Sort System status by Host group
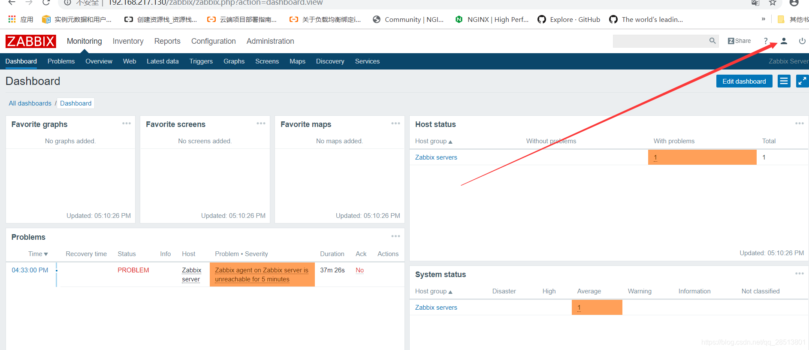Image resolution: width=809 pixels, height=350 pixels. point(434,291)
